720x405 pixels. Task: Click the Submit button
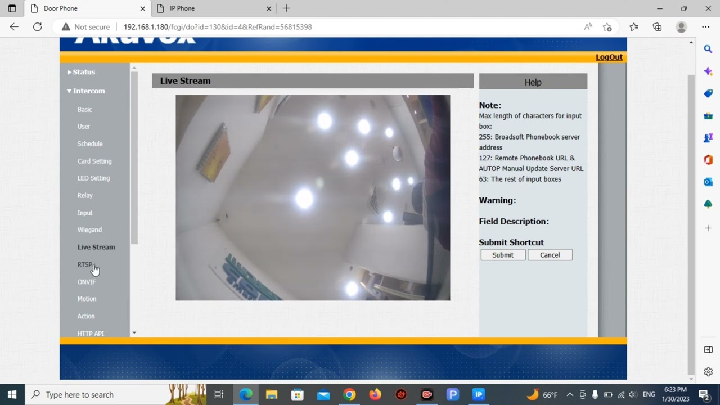(503, 255)
